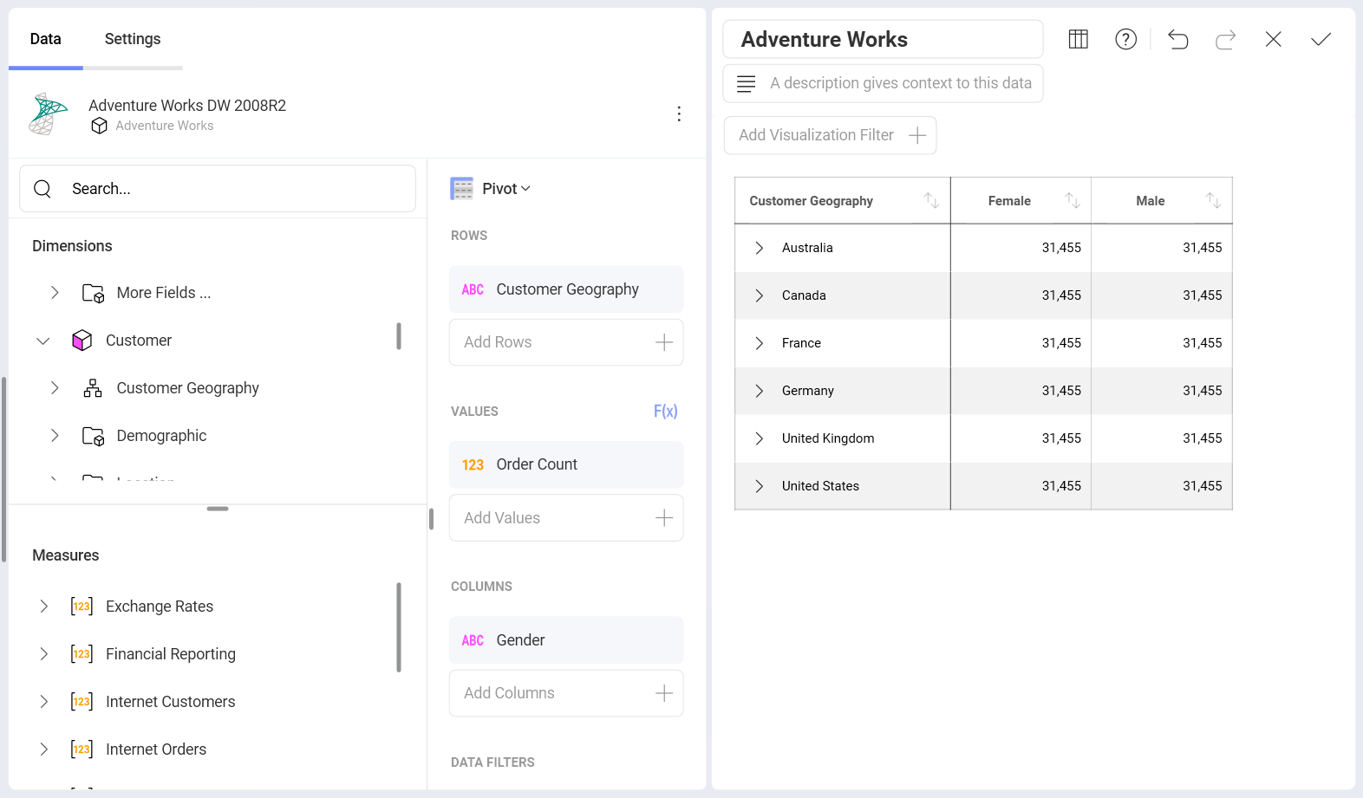The image size is (1363, 798).
Task: Sort by the Customer Geography column
Action: pyautogui.click(x=931, y=200)
